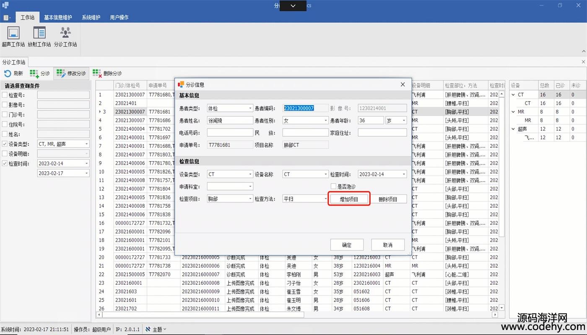The image size is (587, 335).
Task: Click the 分诊 triage toolbar icon
Action: coord(34,73)
